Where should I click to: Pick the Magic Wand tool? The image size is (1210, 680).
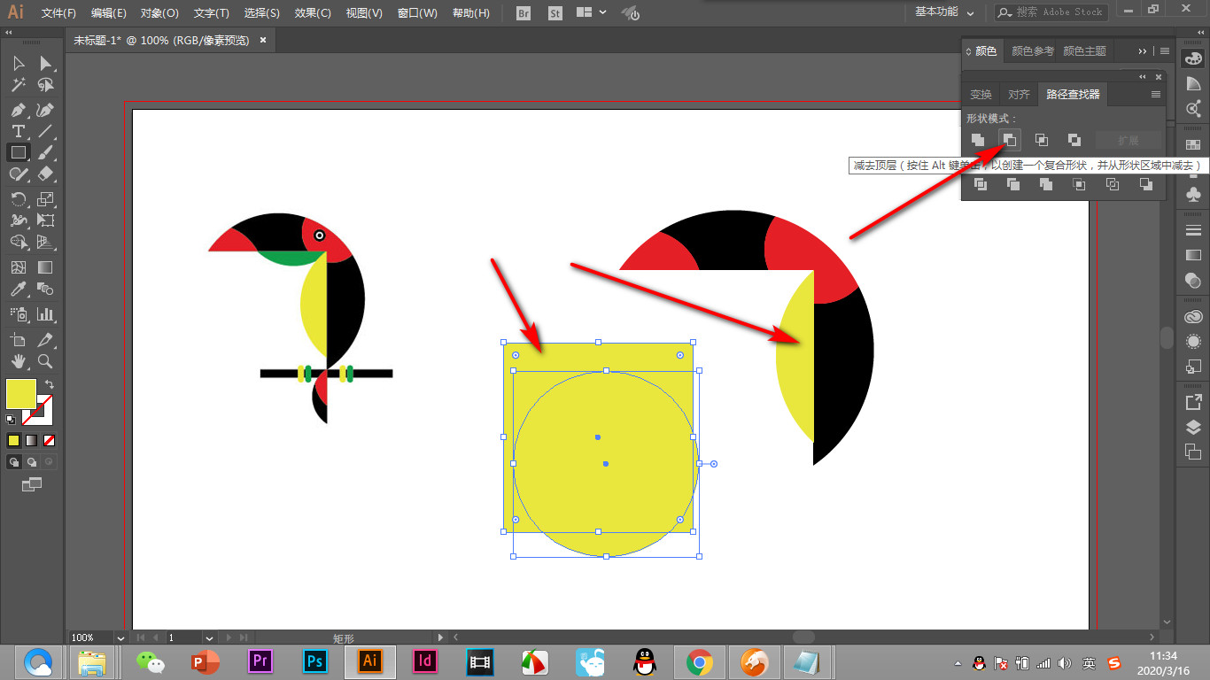click(x=18, y=85)
